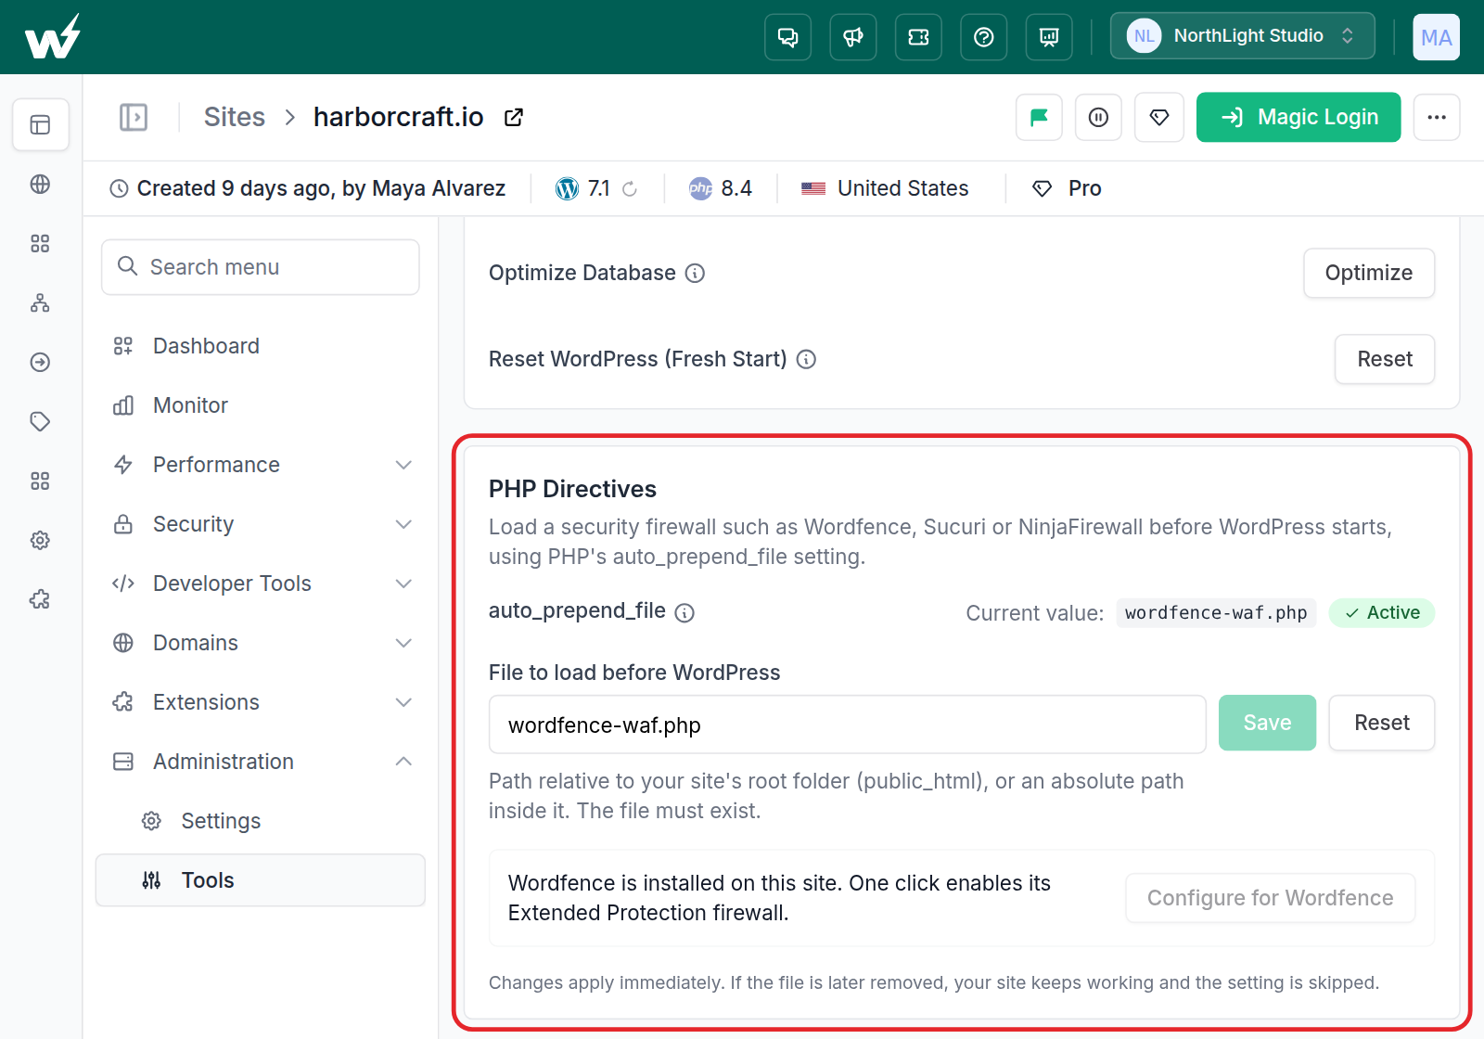This screenshot has height=1039, width=1484.
Task: Open the chat messages icon in header
Action: point(787,37)
